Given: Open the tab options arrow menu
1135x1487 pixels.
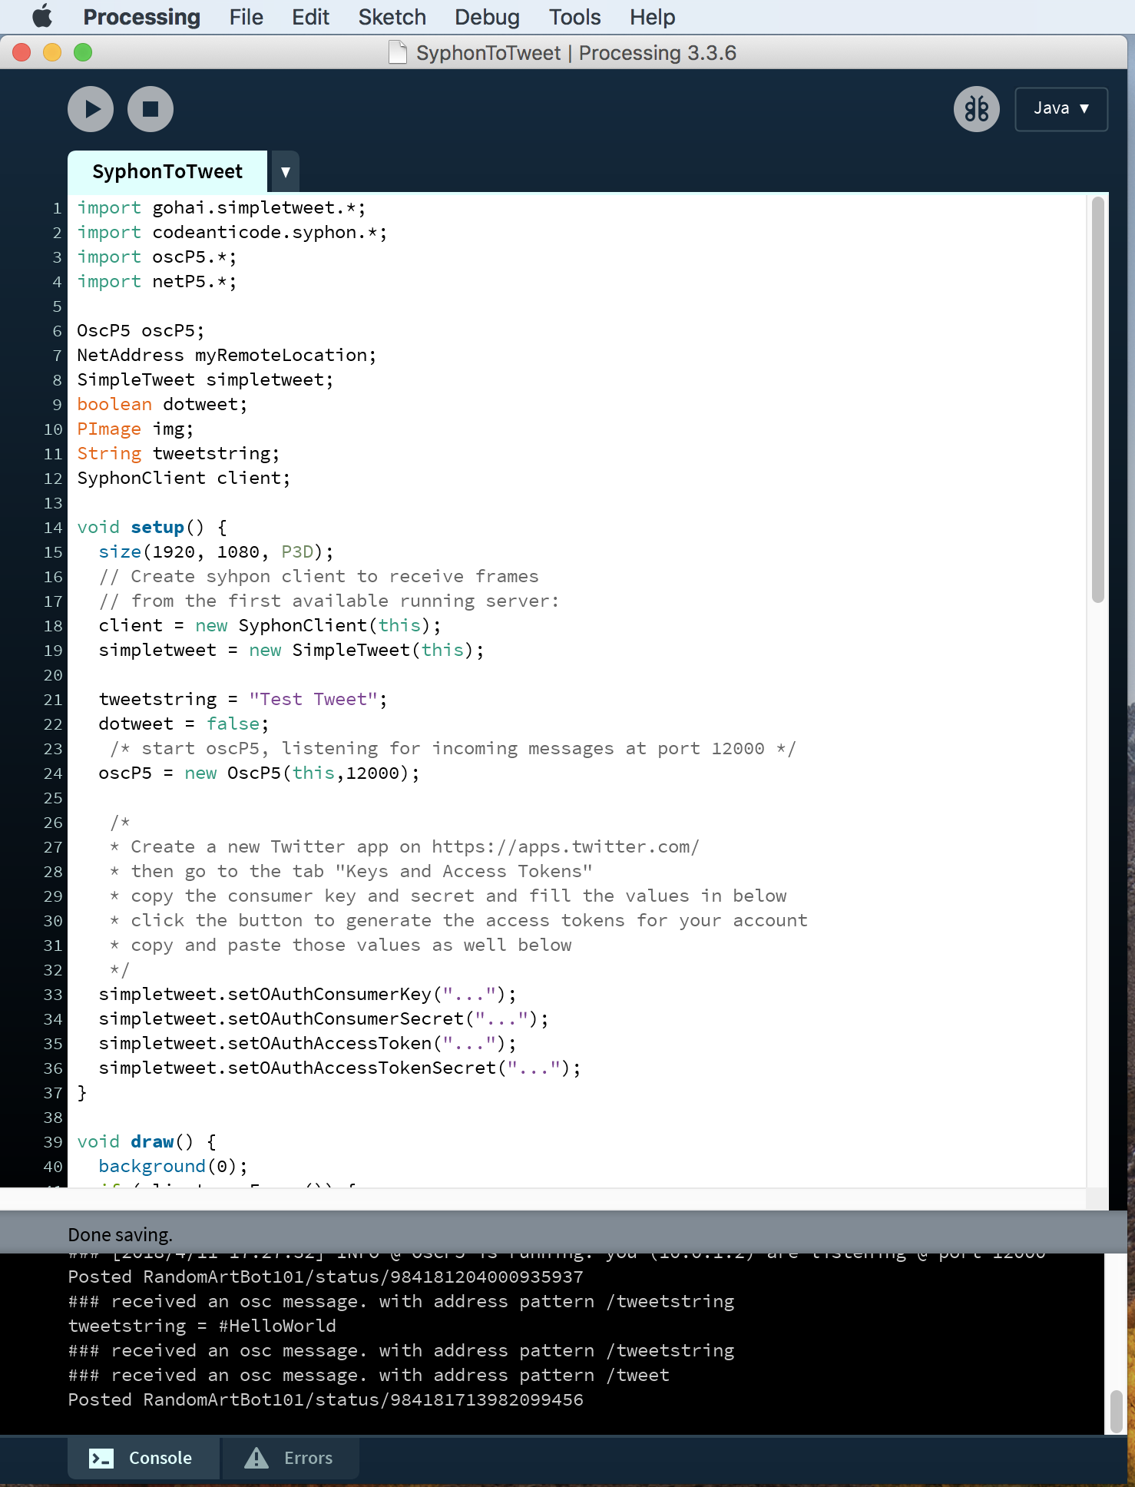Looking at the screenshot, I should pyautogui.click(x=285, y=171).
